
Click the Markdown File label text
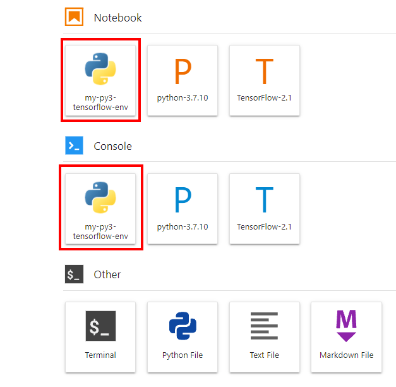[346, 355]
